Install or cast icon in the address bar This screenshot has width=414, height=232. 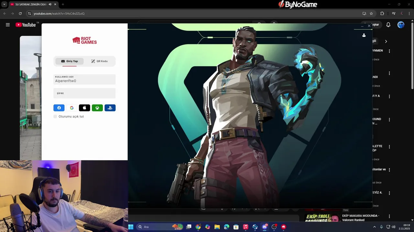point(364,14)
